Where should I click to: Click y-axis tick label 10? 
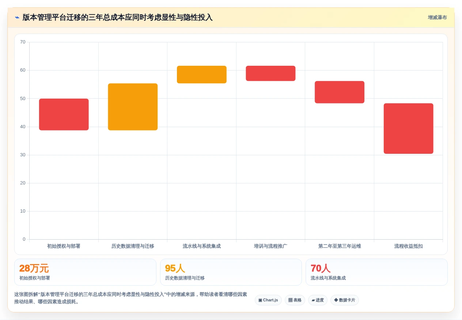click(23, 211)
